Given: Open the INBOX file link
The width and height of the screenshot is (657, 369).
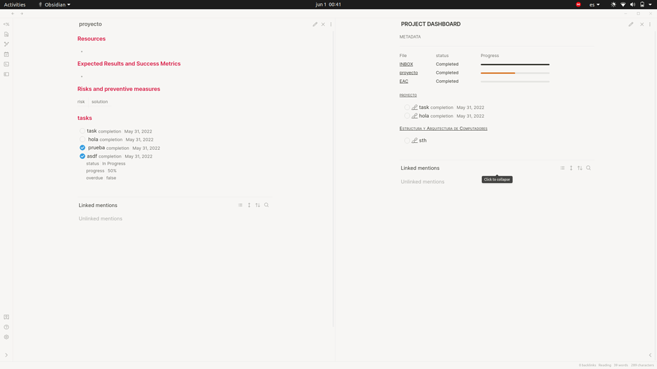Looking at the screenshot, I should [x=406, y=64].
